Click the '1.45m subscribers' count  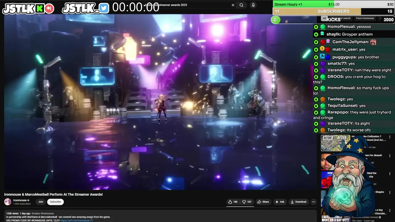pos(22,204)
